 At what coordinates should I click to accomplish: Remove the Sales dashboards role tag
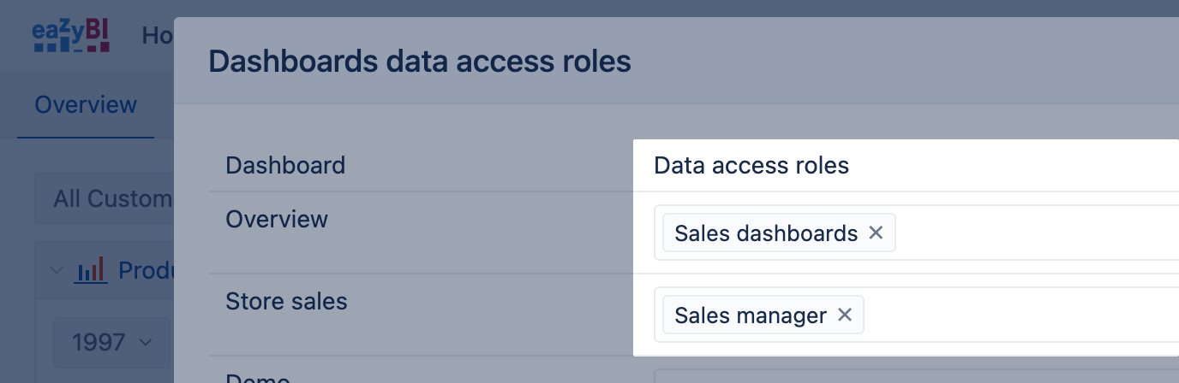click(x=876, y=233)
